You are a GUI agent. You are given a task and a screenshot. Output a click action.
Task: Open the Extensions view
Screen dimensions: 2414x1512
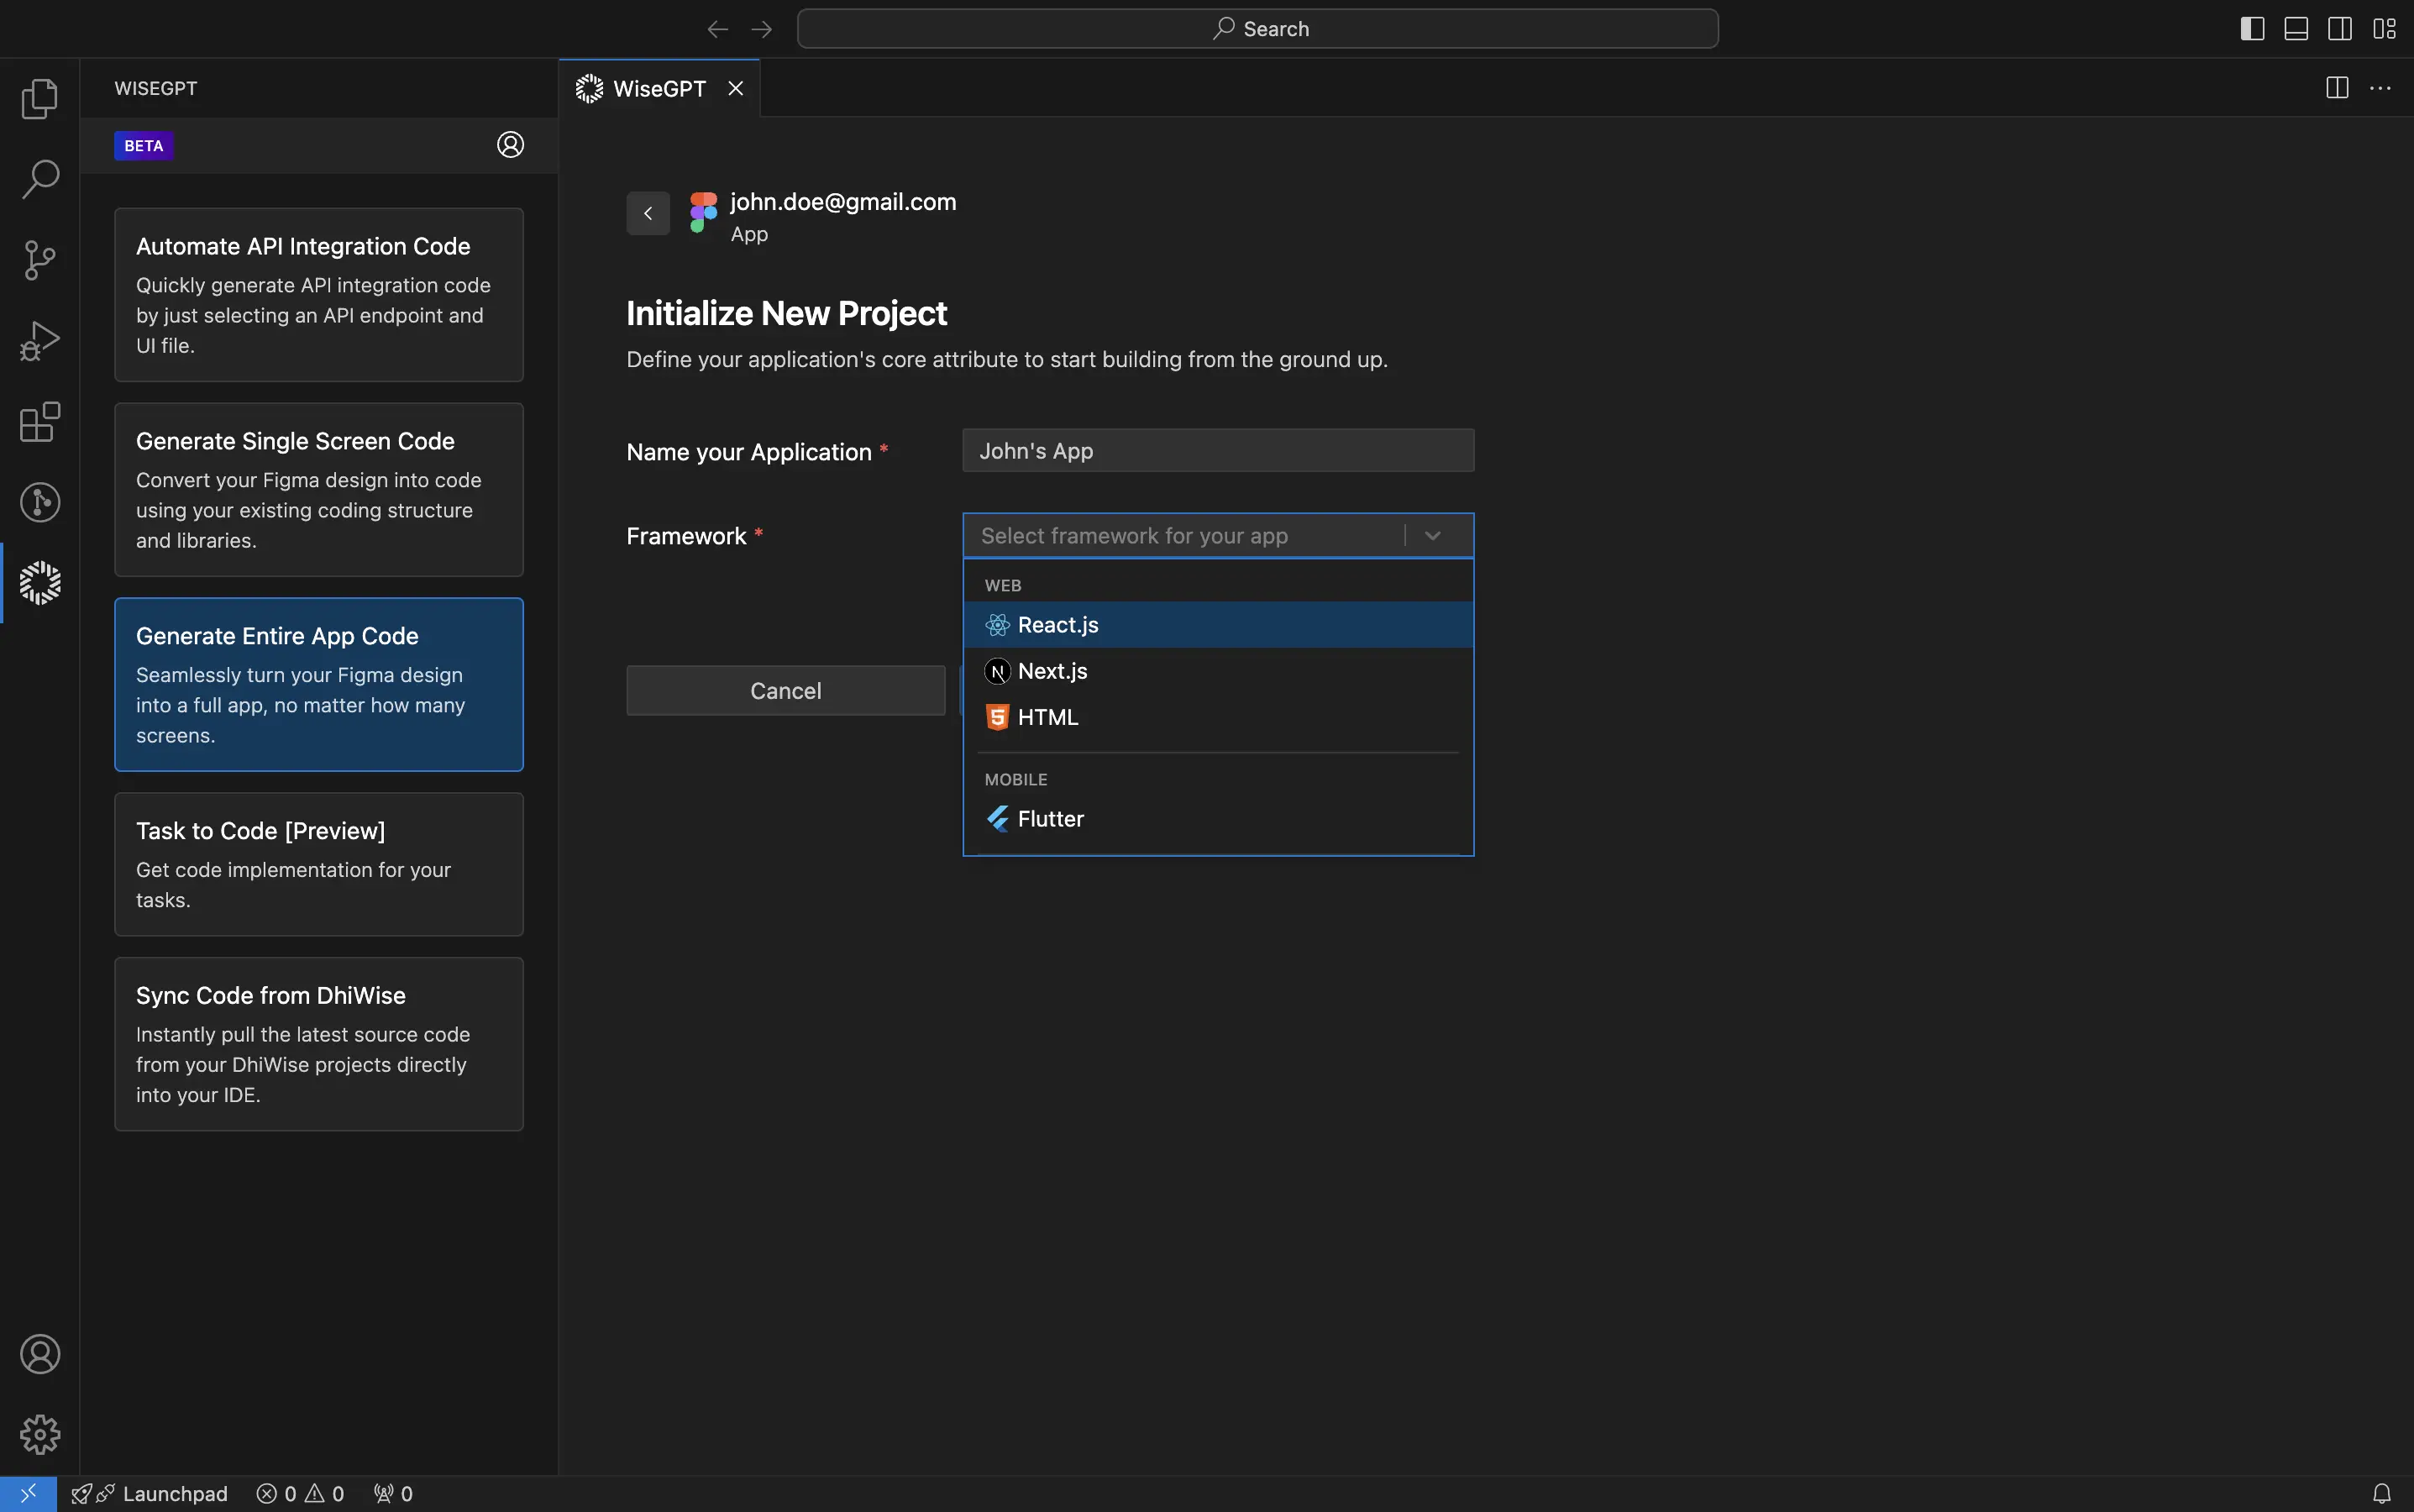coord(40,422)
